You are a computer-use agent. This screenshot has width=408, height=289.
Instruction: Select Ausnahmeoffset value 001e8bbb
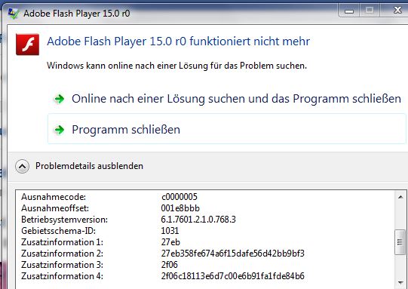click(x=180, y=208)
